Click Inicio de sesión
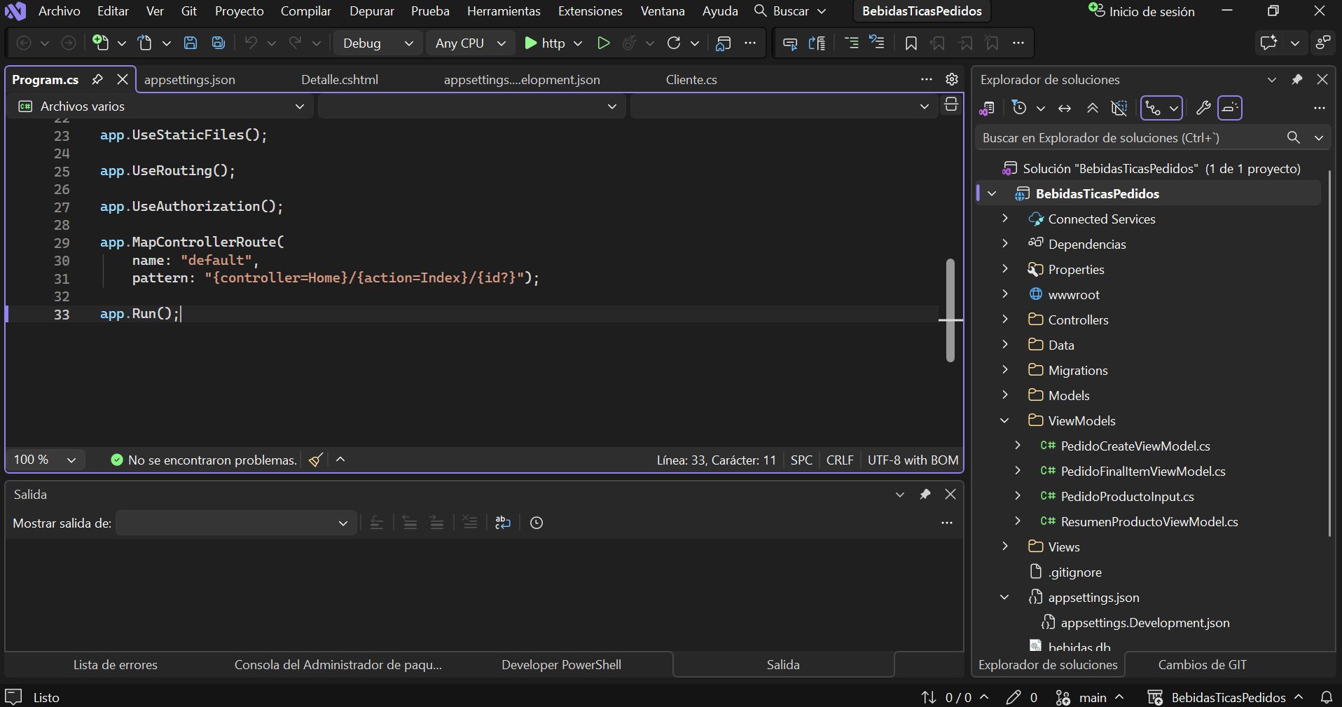1342x707 pixels. (1142, 11)
